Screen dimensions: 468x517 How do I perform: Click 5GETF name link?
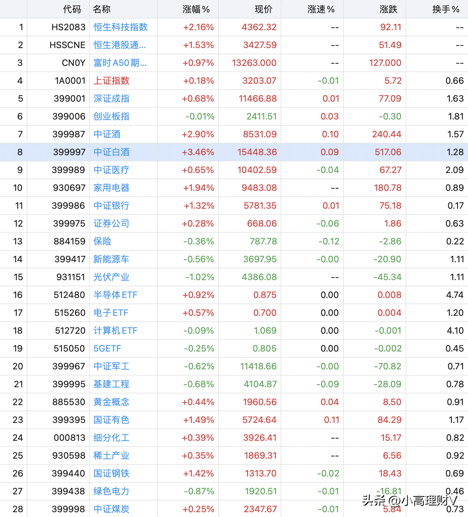click(x=107, y=348)
